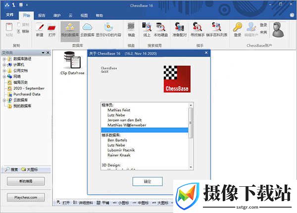Open a database with red 打开 icon
The height and width of the screenshot is (213, 297).
point(51,30)
